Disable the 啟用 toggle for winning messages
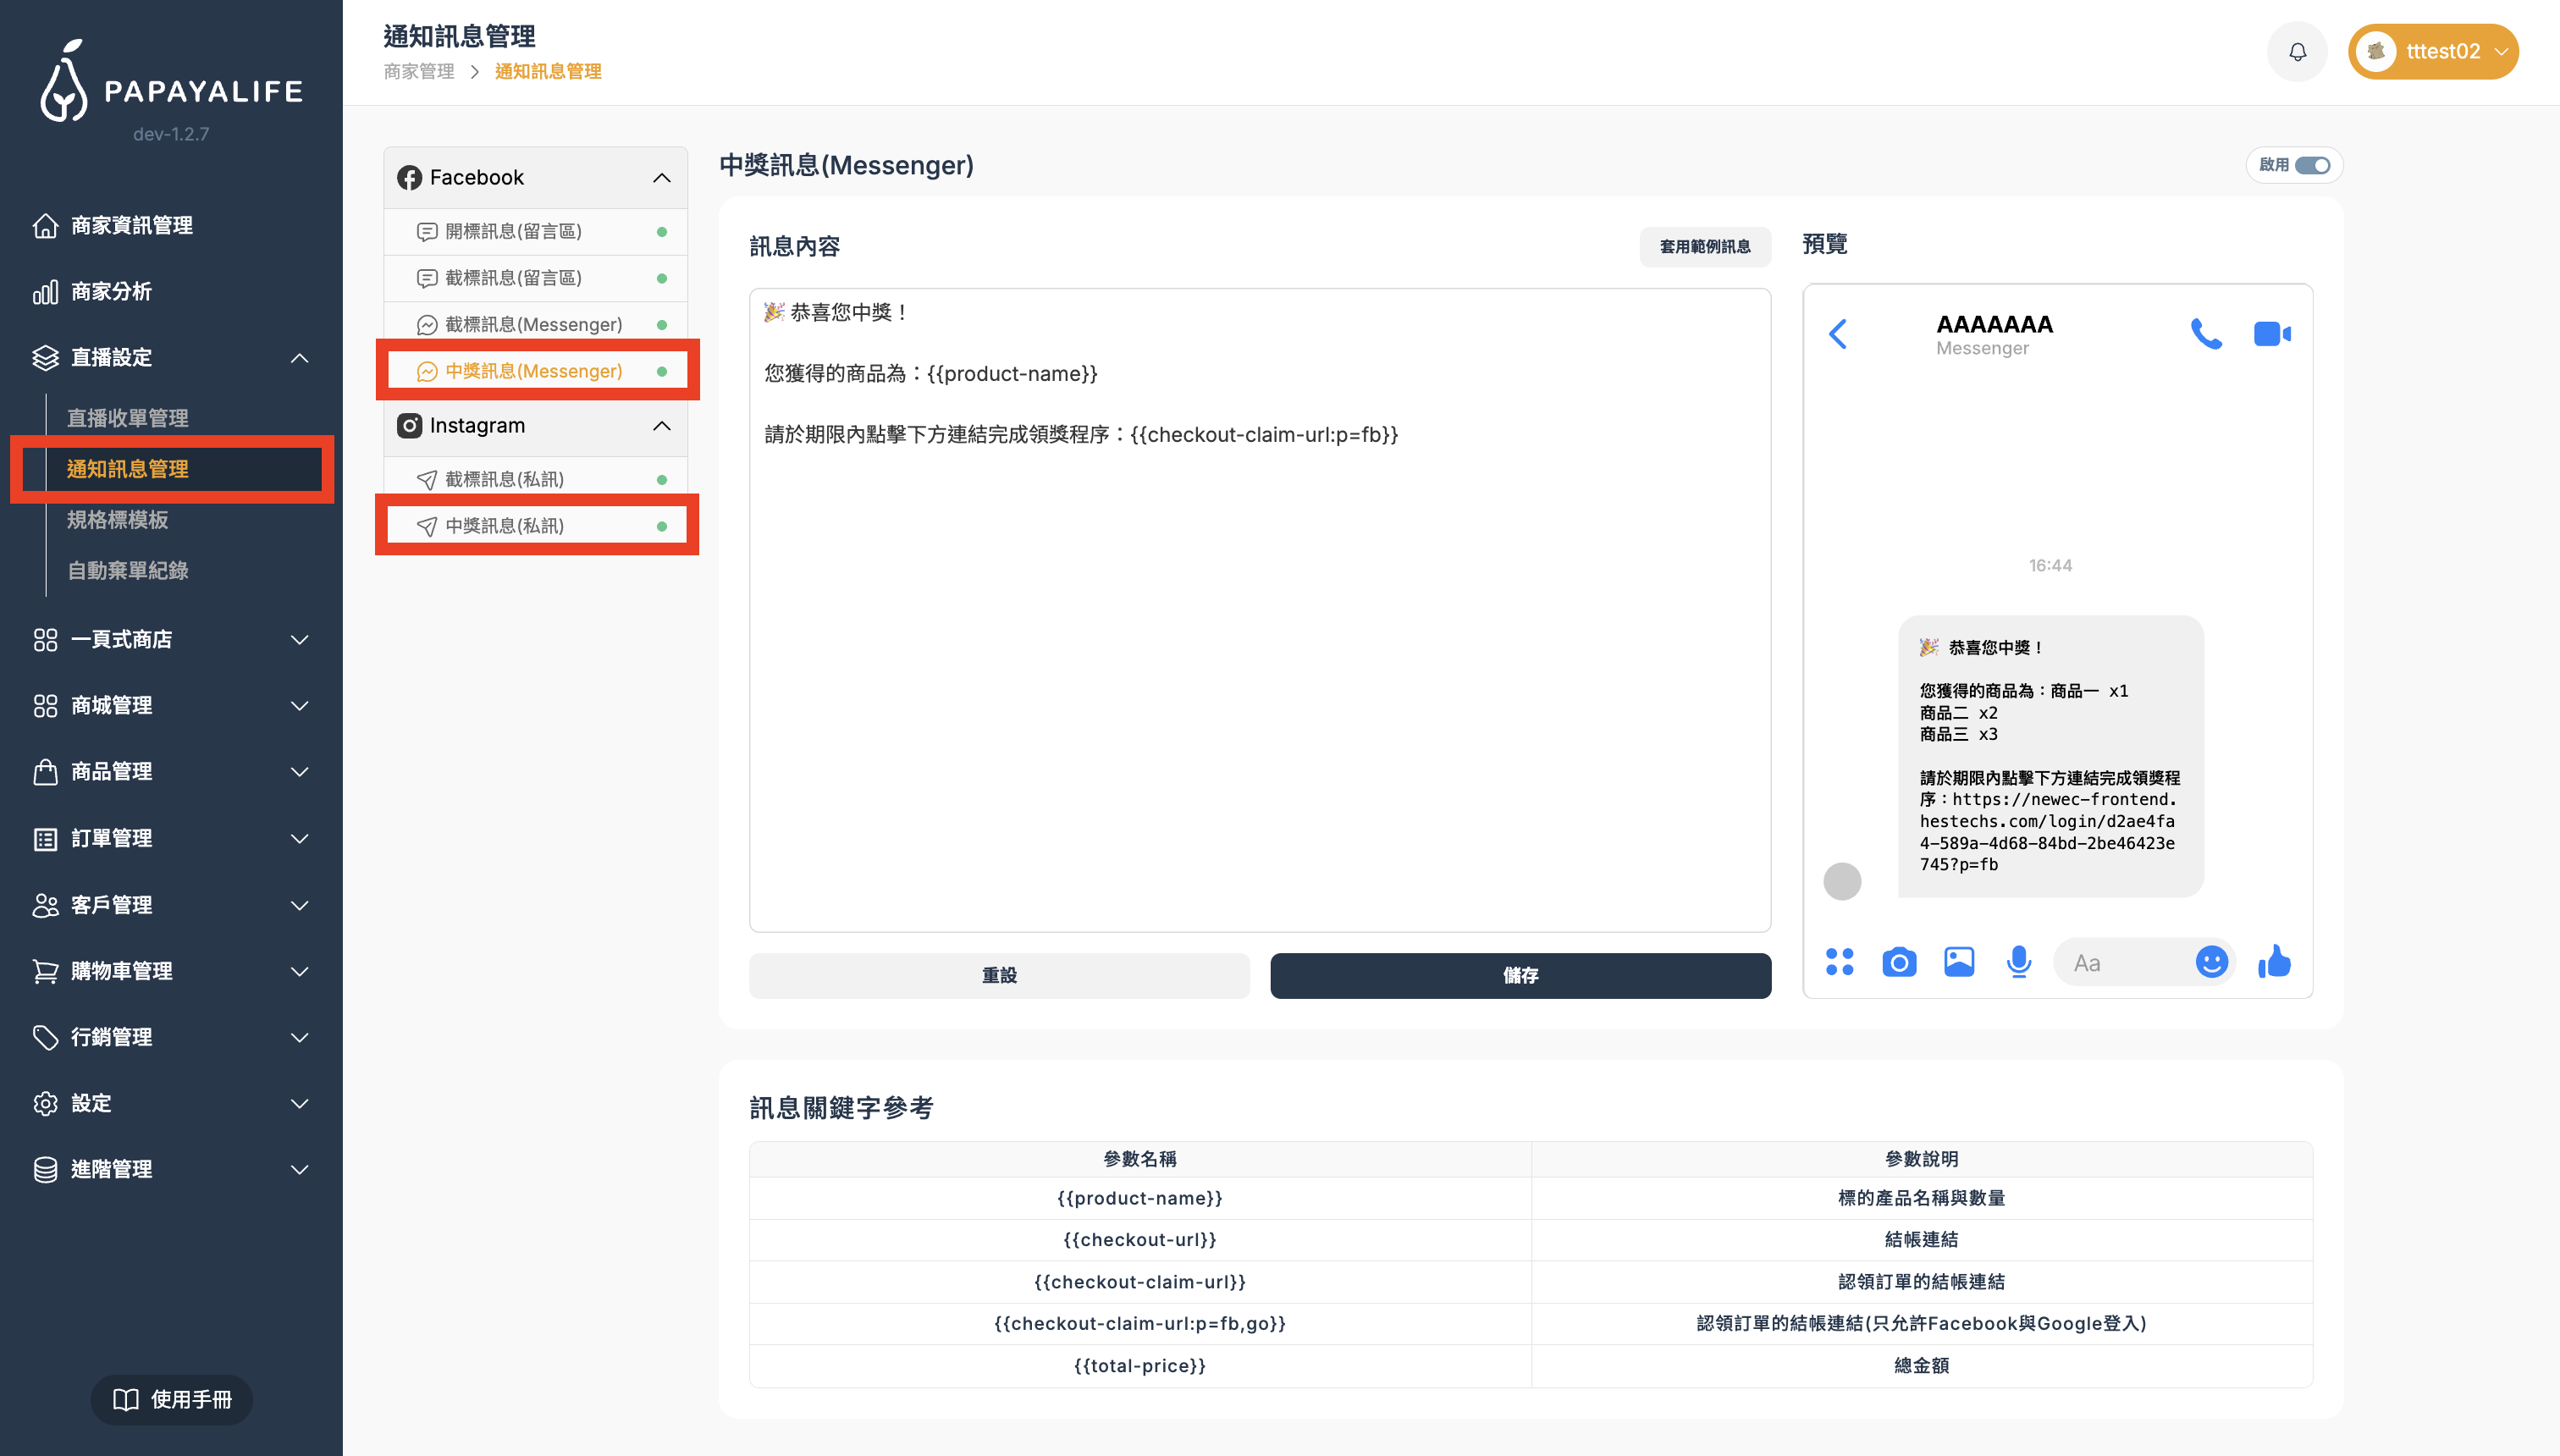 click(x=2315, y=165)
